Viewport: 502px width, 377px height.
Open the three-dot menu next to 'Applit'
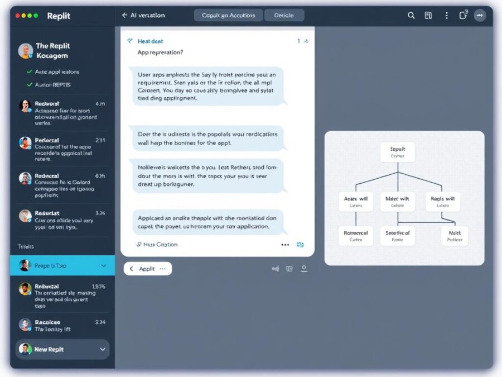pos(162,269)
